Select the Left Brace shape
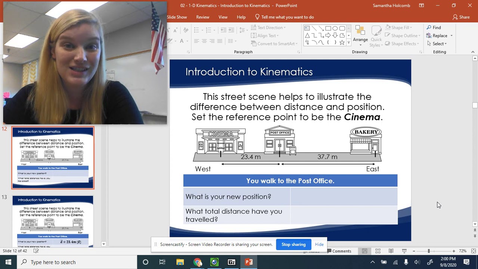This screenshot has width=478, height=269. pos(328,43)
